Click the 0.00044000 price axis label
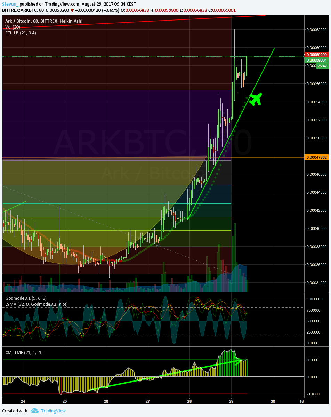 click(317, 192)
